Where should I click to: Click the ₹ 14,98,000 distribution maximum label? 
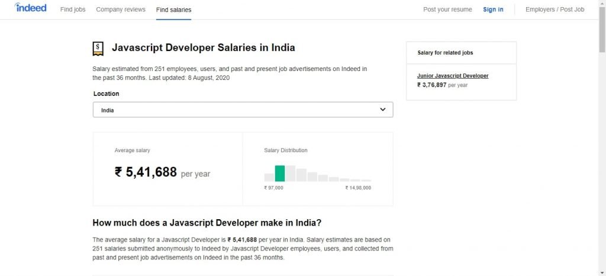click(x=358, y=188)
